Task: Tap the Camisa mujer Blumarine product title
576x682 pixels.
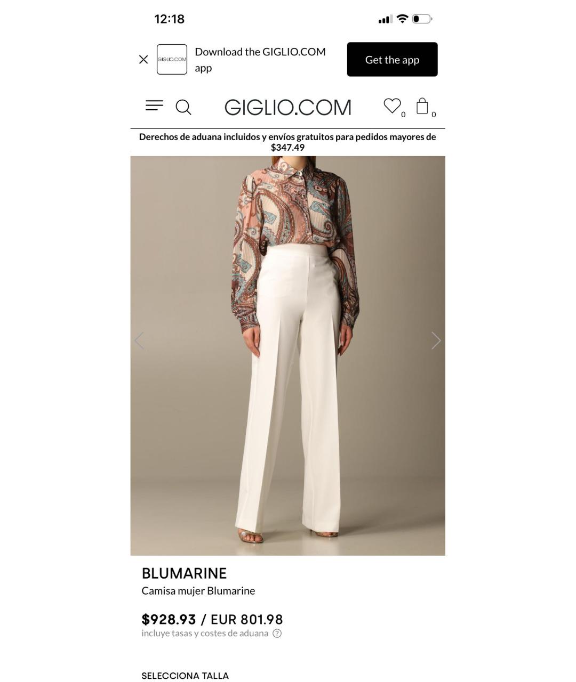Action: [198, 591]
